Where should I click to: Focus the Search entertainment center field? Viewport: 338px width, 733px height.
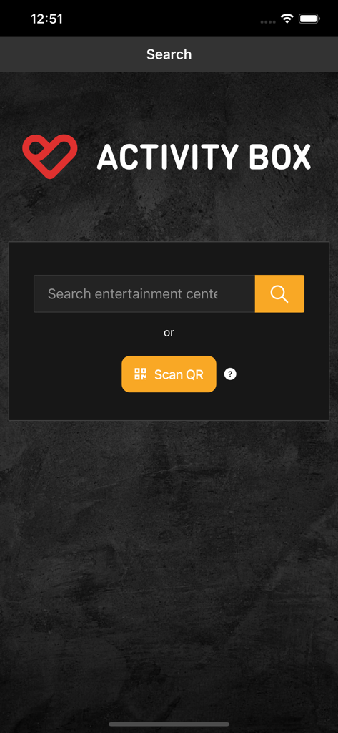point(144,293)
